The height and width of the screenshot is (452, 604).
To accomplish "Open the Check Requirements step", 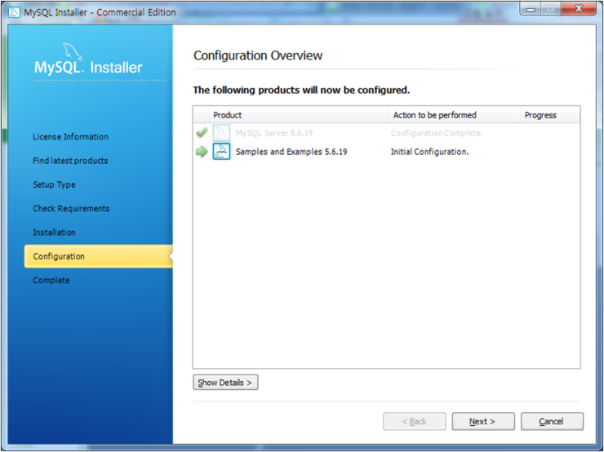I will click(x=71, y=209).
